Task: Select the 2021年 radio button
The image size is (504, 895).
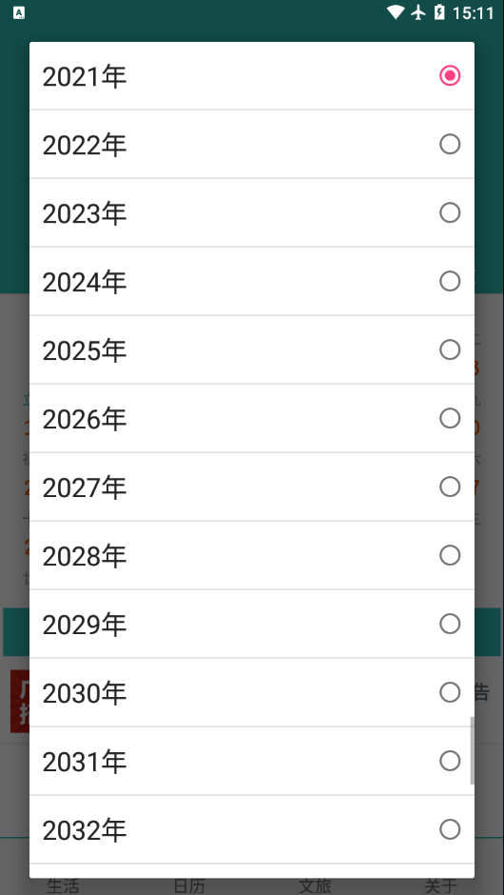Action: click(449, 75)
